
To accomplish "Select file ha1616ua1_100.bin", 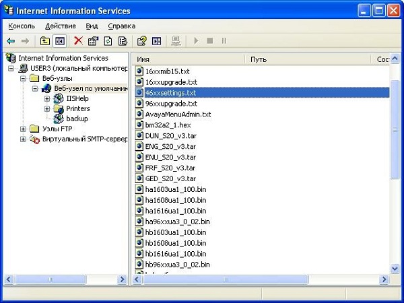I will 176,211.
